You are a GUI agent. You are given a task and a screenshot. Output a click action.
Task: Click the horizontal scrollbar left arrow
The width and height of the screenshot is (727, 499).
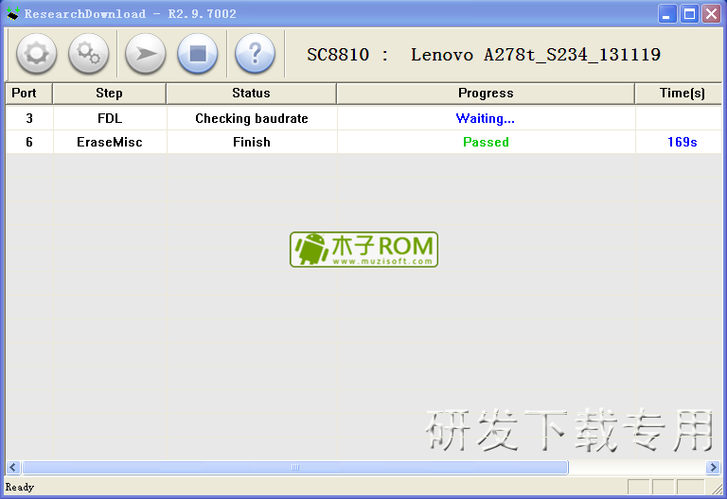pos(12,468)
